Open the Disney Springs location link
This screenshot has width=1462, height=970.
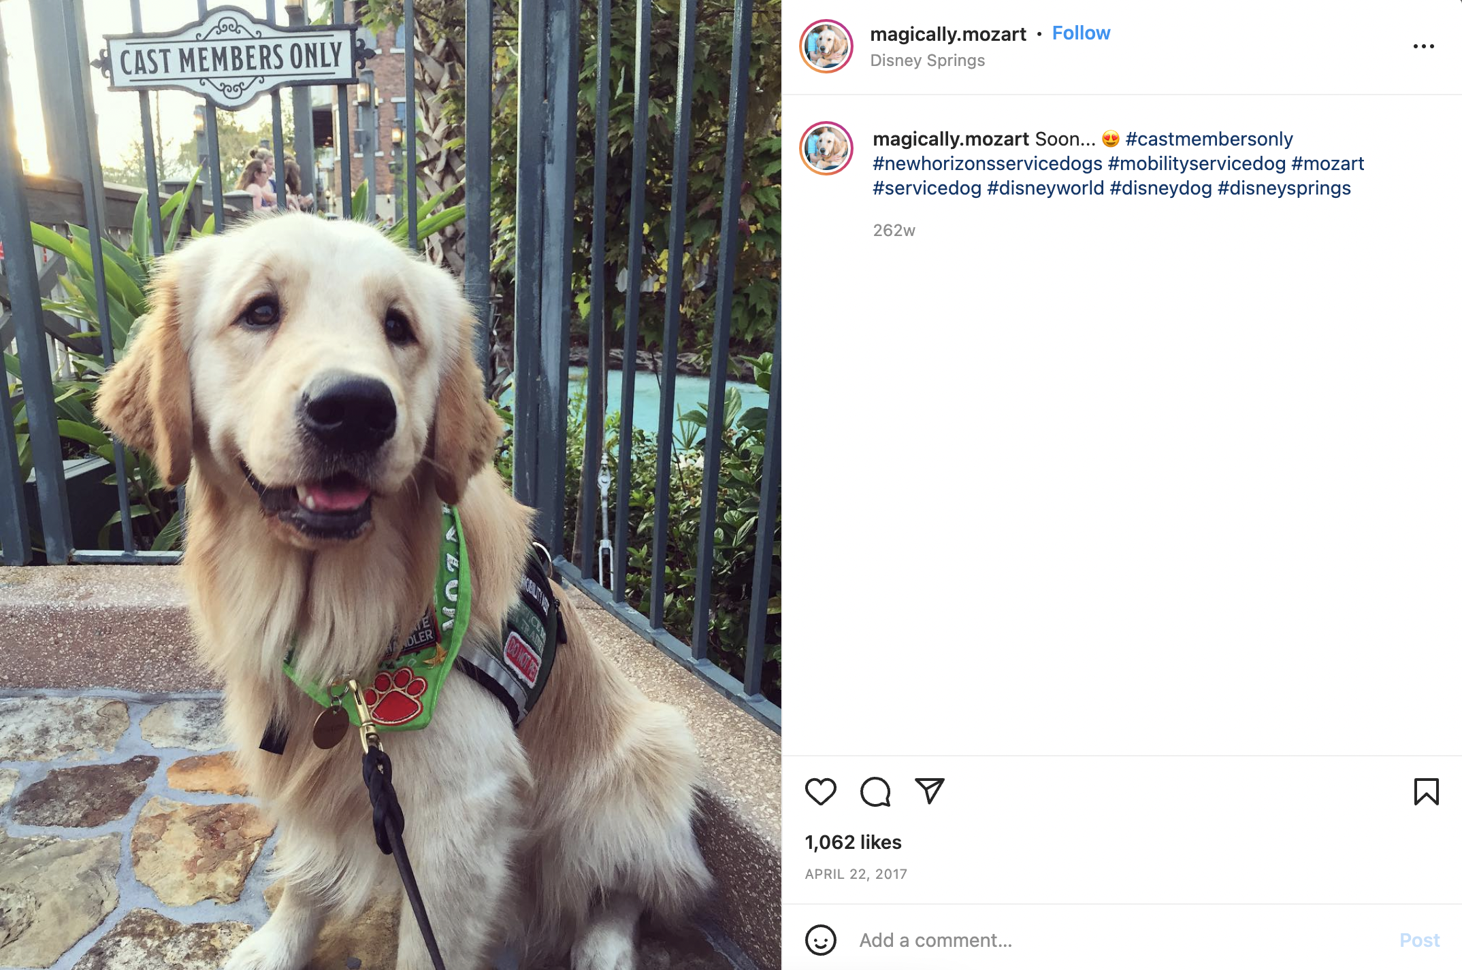click(927, 61)
